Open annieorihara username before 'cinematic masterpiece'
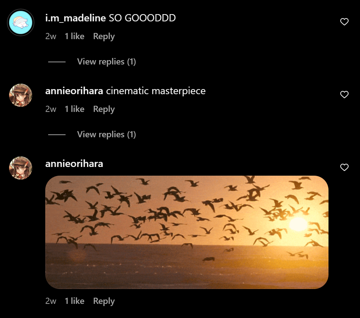 click(x=74, y=91)
